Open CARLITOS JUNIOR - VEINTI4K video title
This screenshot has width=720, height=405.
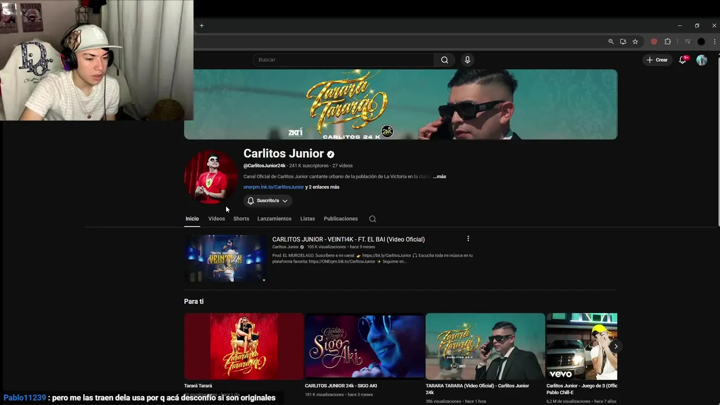[348, 240]
